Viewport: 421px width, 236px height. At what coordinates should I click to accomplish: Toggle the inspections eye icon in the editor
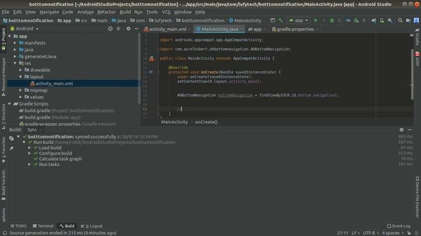point(411,35)
